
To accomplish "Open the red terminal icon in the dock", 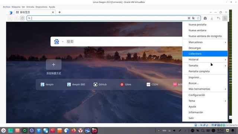I will coord(52,131).
